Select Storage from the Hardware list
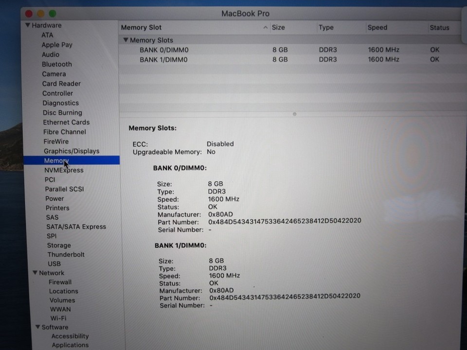Screen dimensions: 467x350 [58, 245]
